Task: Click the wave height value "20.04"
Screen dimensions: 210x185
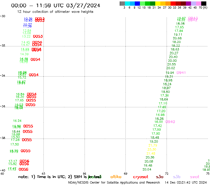Action: click(x=147, y=169)
